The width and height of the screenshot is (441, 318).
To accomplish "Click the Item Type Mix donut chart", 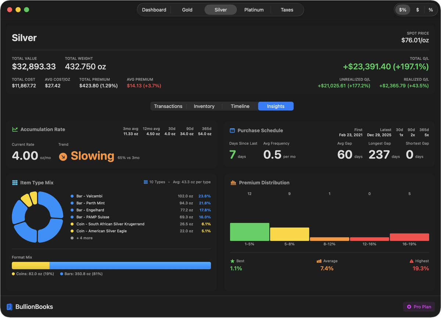I will pyautogui.click(x=37, y=217).
